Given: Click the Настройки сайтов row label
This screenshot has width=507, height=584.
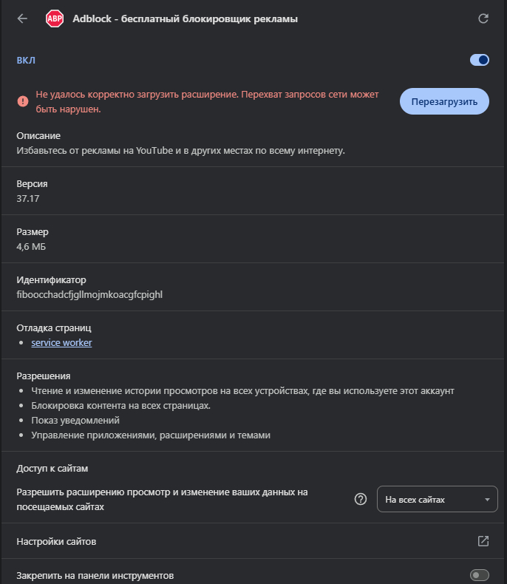Looking at the screenshot, I should coord(56,542).
